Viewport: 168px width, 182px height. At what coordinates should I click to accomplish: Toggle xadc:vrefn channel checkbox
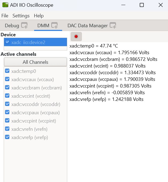(x=7, y=129)
